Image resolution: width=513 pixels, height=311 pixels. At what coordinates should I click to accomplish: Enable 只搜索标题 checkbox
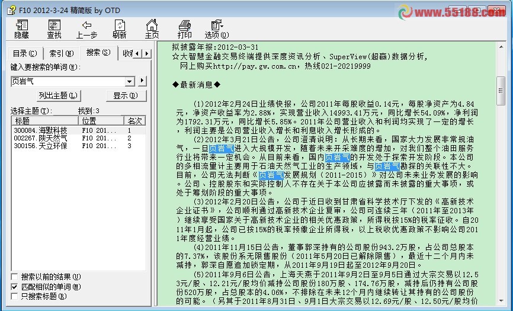pos(14,296)
